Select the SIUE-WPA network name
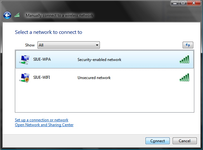This screenshot has width=203, height=150. click(x=42, y=59)
